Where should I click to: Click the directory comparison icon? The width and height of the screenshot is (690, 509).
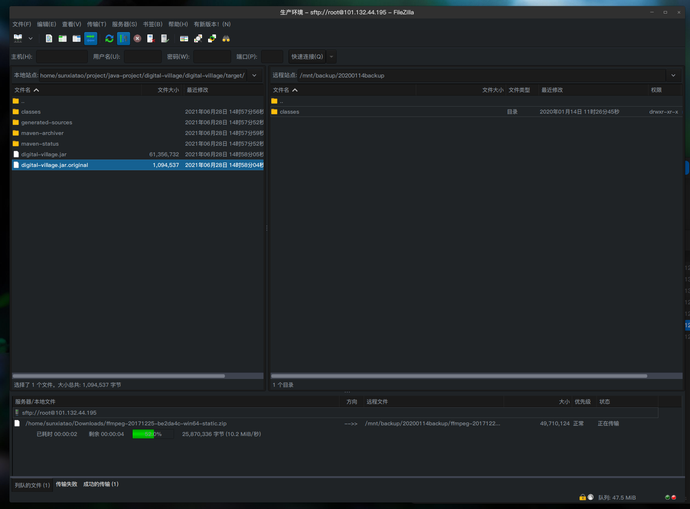[198, 39]
